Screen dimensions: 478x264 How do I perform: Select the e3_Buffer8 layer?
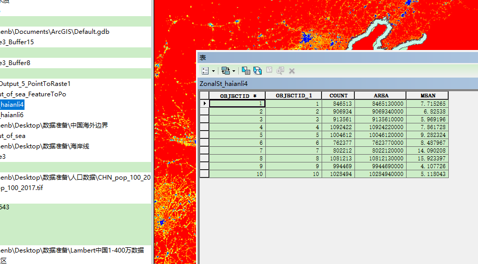[x=15, y=62]
